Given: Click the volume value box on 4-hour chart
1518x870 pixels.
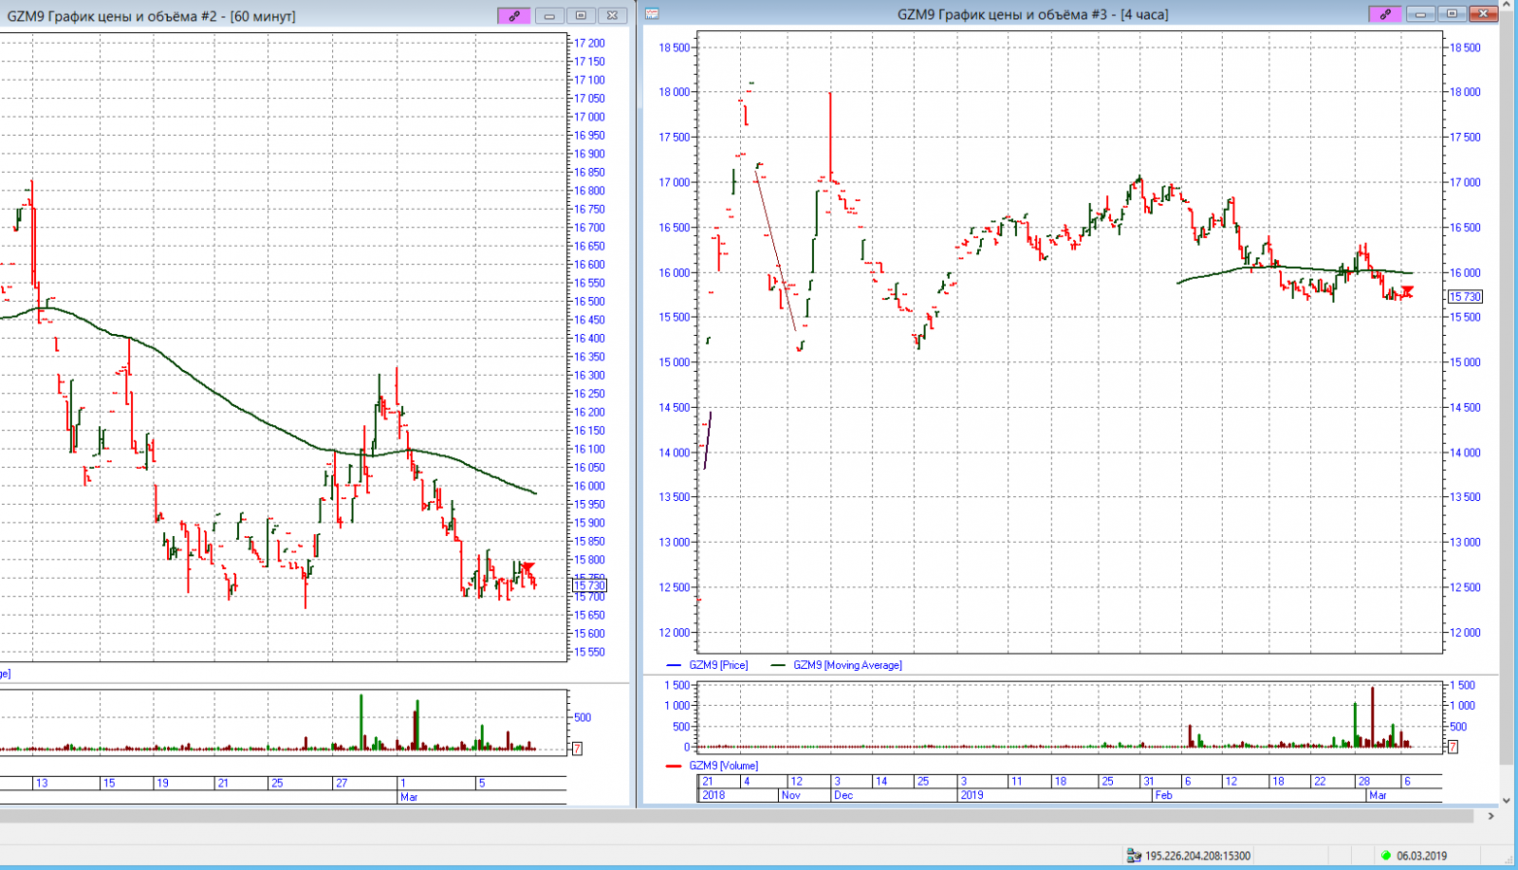Looking at the screenshot, I should 1452,748.
